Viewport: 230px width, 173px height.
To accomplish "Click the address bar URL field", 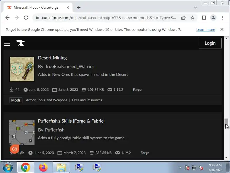I will coord(109,18).
